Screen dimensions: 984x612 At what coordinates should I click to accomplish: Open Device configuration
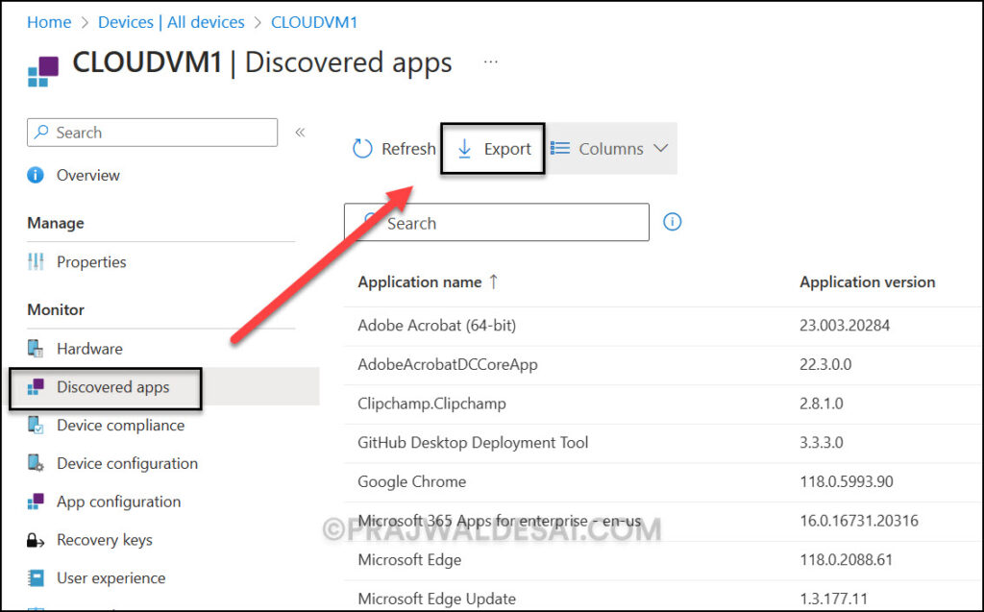[128, 464]
